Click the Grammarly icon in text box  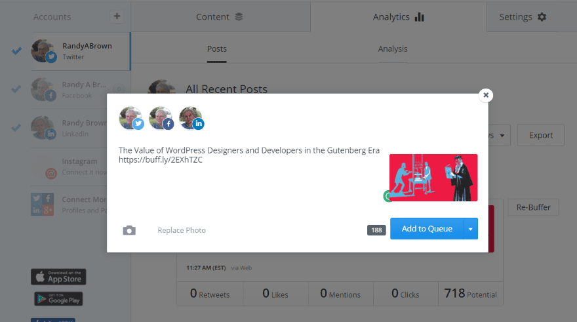387,196
